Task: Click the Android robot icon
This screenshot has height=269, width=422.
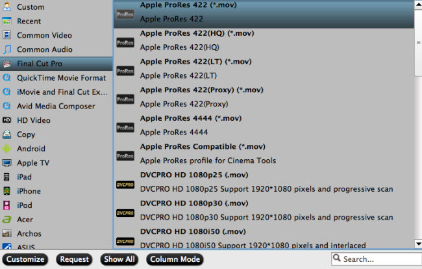Action: pyautogui.click(x=6, y=149)
